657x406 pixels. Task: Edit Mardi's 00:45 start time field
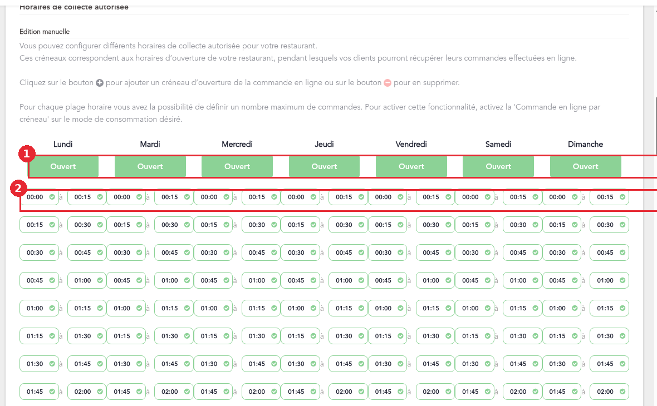tap(126, 280)
